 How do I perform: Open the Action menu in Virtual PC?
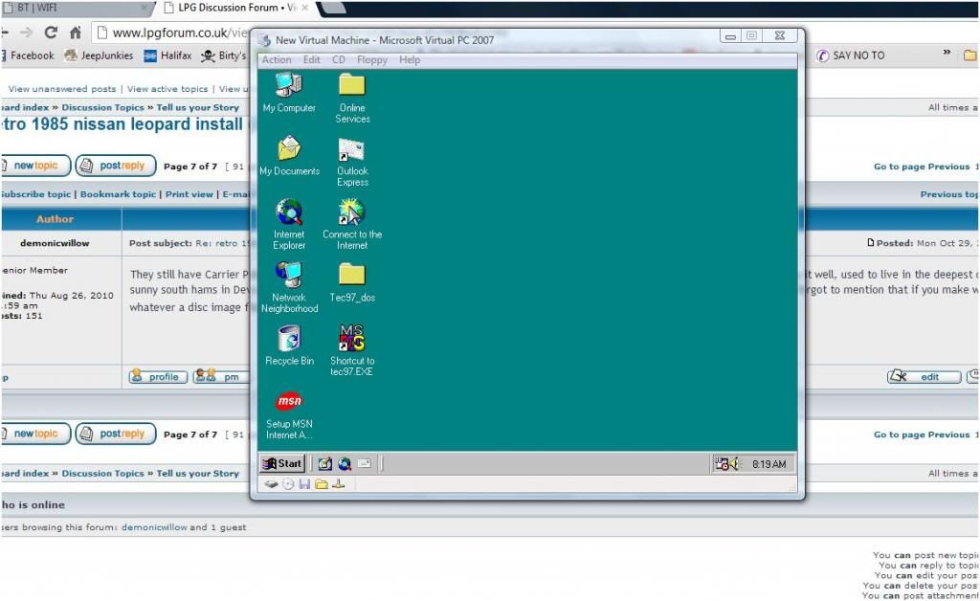click(277, 60)
